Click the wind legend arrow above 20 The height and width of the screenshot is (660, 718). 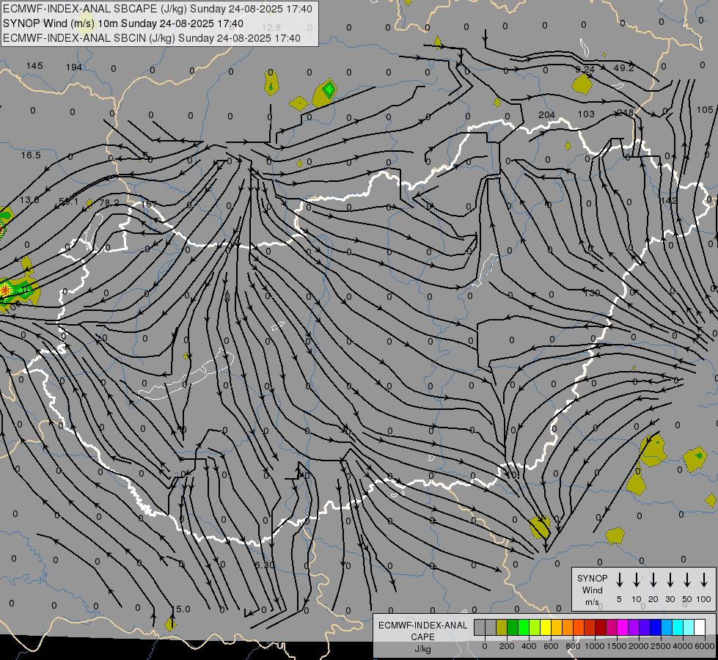653,580
